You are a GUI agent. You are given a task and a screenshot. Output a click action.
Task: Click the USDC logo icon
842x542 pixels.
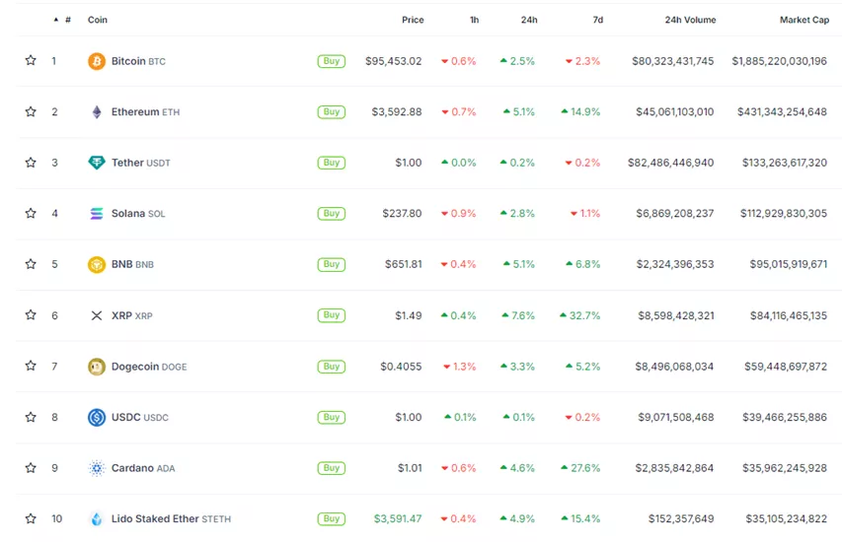click(97, 417)
